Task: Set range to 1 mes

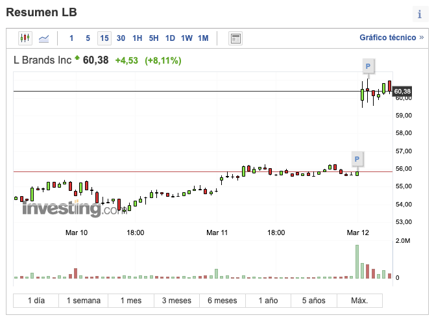Action: [x=131, y=301]
